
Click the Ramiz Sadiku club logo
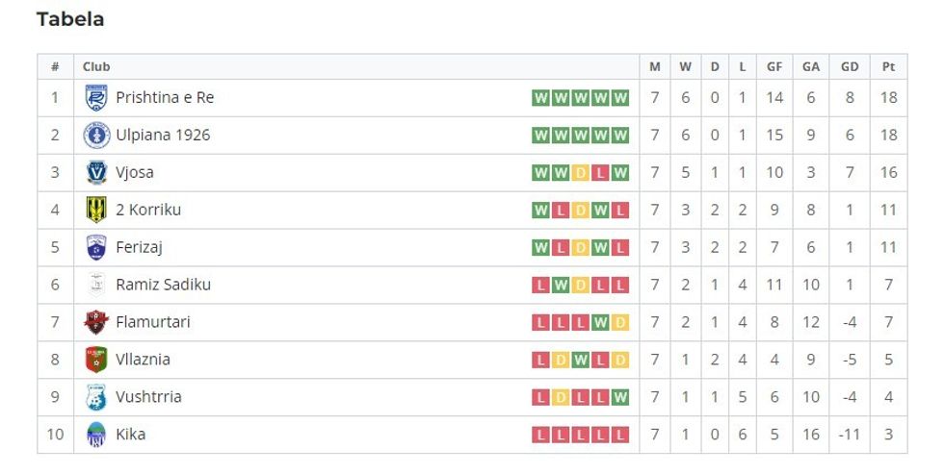[96, 285]
